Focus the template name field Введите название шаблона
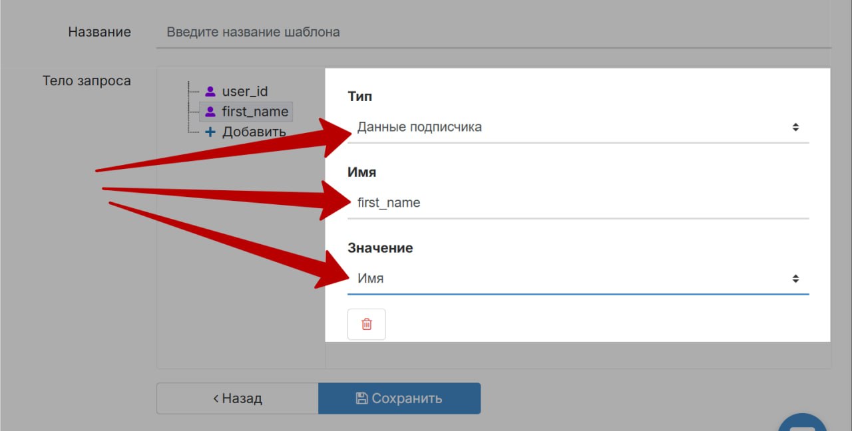This screenshot has height=431, width=852. pyautogui.click(x=493, y=32)
